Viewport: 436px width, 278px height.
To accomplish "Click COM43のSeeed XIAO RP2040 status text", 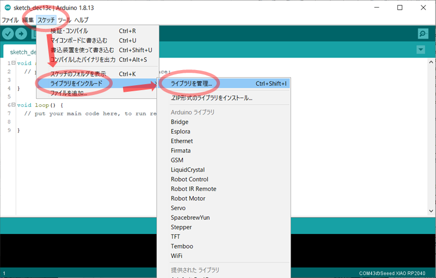I will coord(392,273).
